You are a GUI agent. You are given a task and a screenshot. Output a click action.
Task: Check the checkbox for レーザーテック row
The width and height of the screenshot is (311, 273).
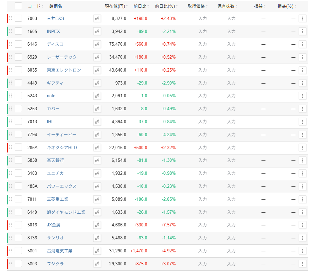click(18, 57)
